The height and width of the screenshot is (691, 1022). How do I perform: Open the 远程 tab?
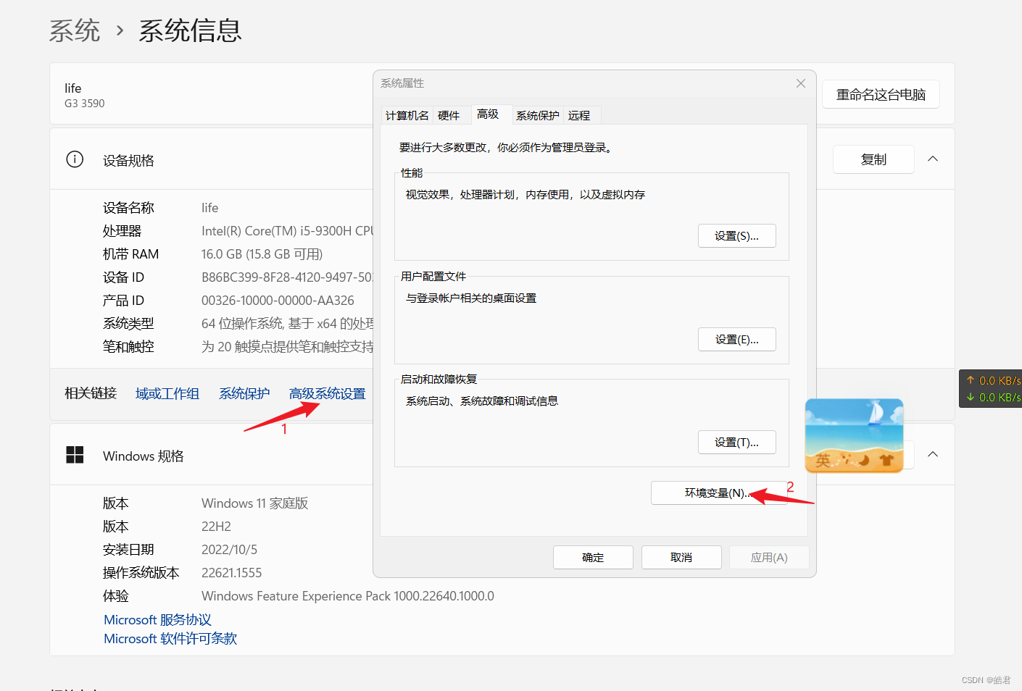579,116
